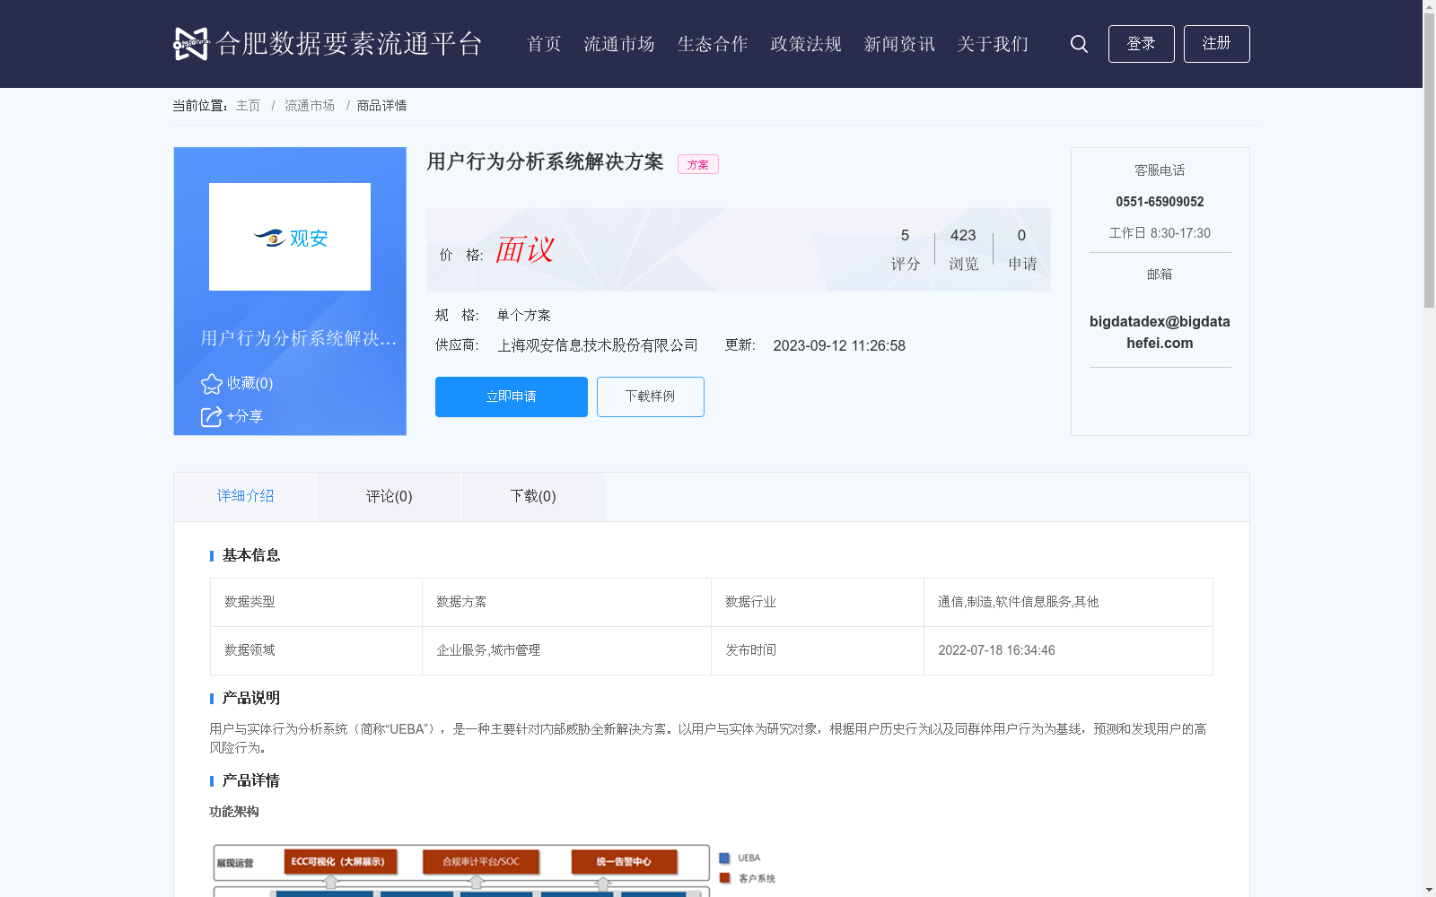The image size is (1436, 897).
Task: Click the 产品说明 section heading
Action: (251, 698)
